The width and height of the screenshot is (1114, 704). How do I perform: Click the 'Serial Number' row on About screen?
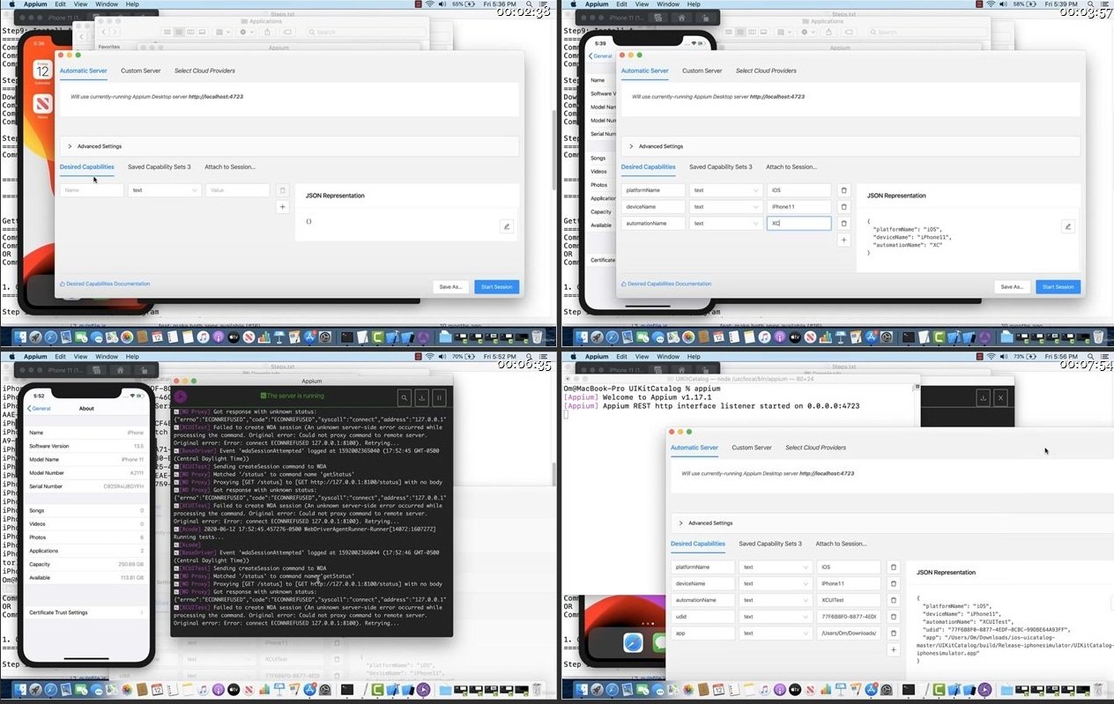[87, 485]
